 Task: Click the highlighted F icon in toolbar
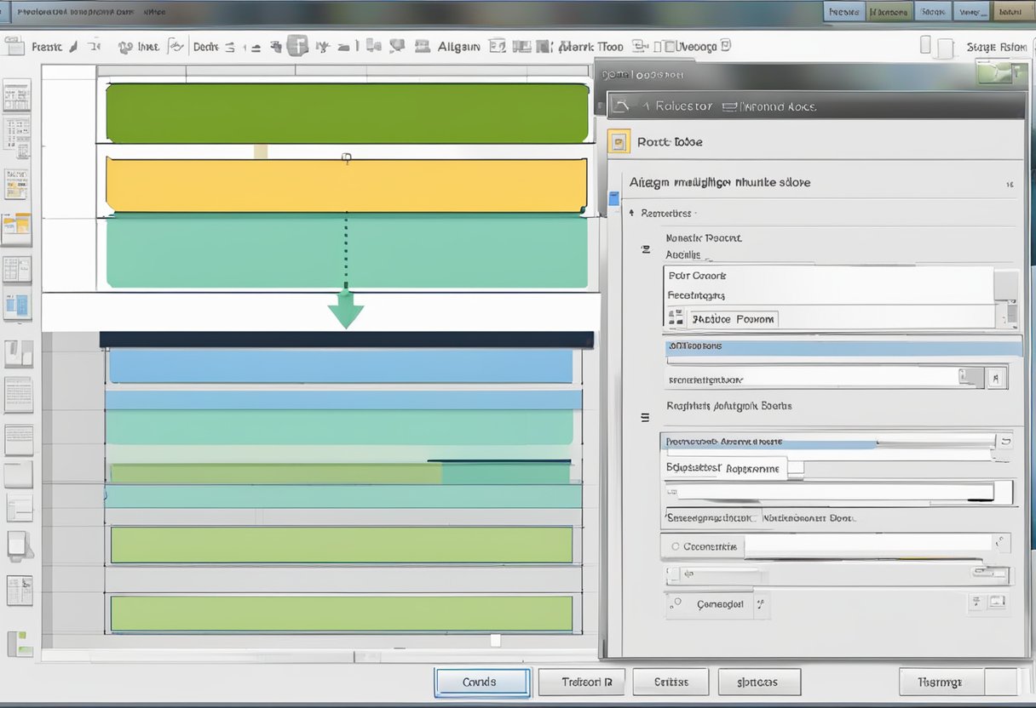point(297,46)
